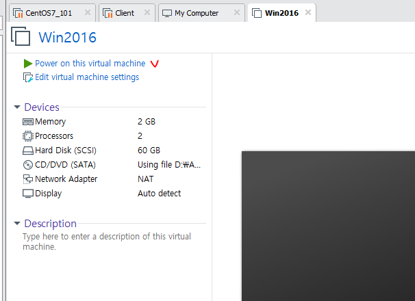
Task: Click the large Win2016 VM icon
Action: pos(21,36)
